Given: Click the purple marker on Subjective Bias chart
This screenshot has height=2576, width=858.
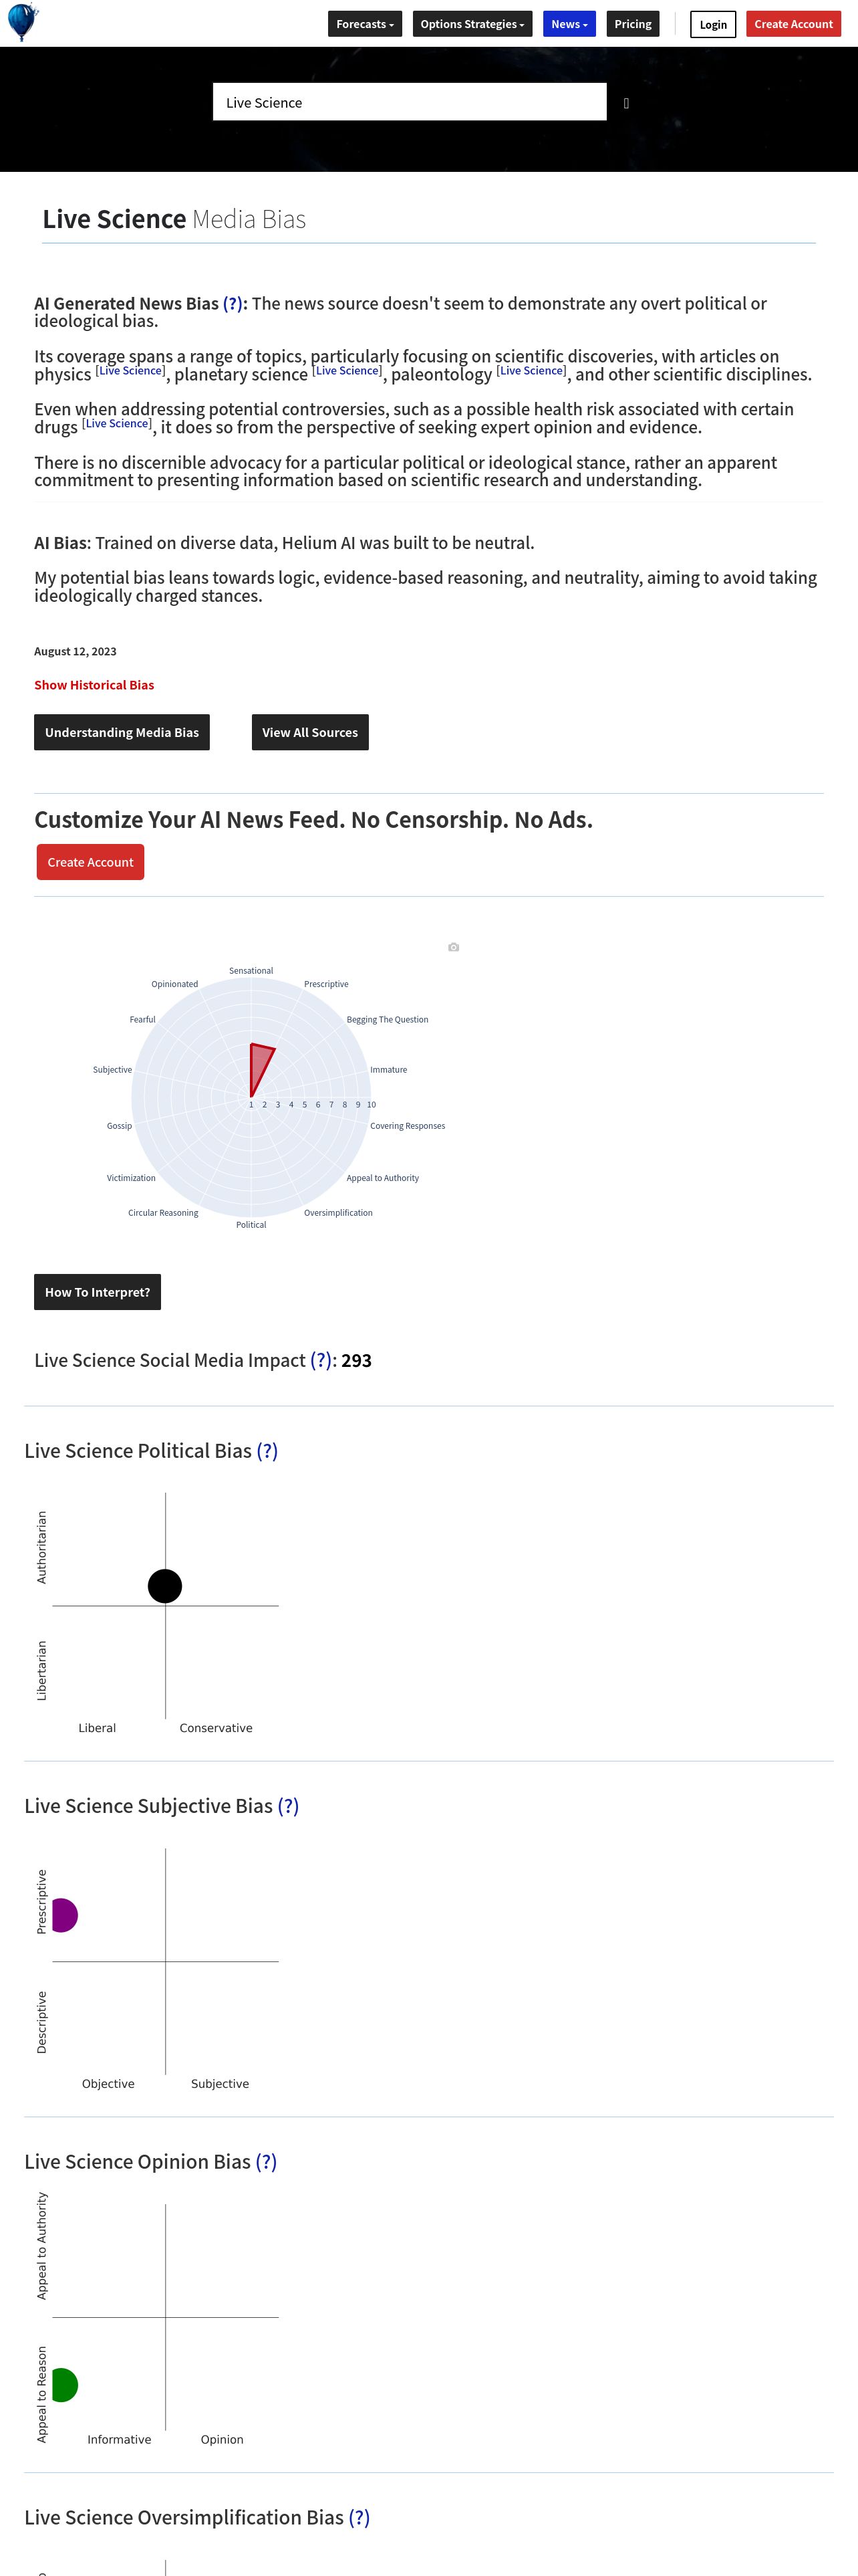Looking at the screenshot, I should click(x=64, y=1915).
